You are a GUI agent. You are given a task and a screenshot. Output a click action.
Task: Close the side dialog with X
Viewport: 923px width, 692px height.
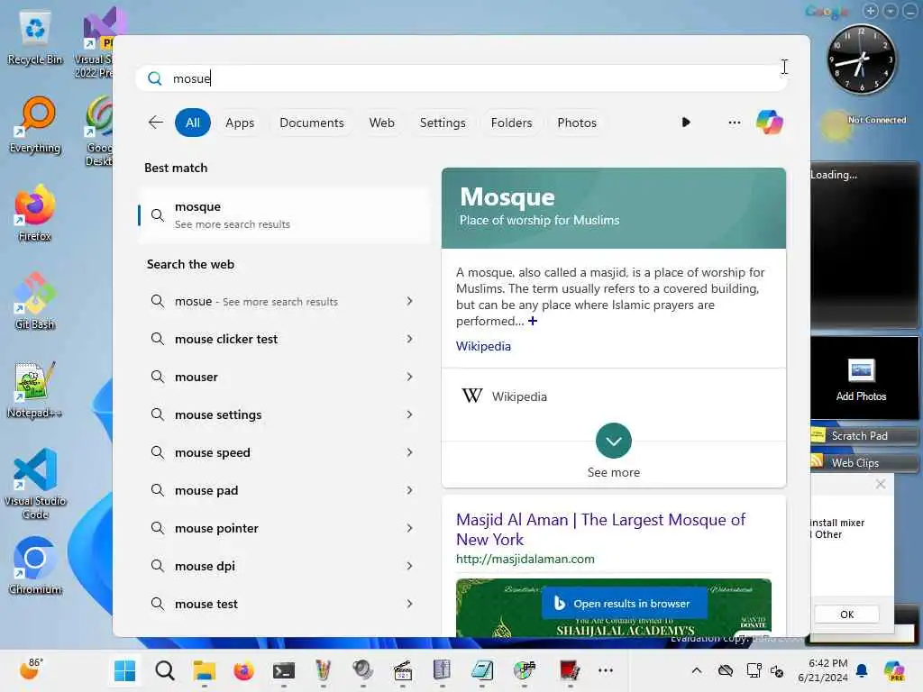point(880,484)
